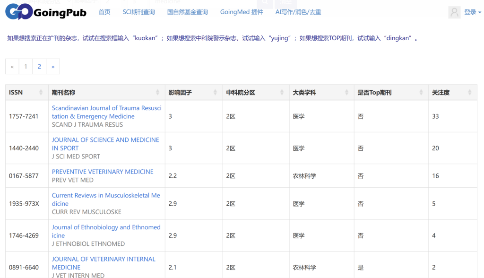The height and width of the screenshot is (278, 484).
Task: Click 关注度 value 33
Action: [435, 116]
